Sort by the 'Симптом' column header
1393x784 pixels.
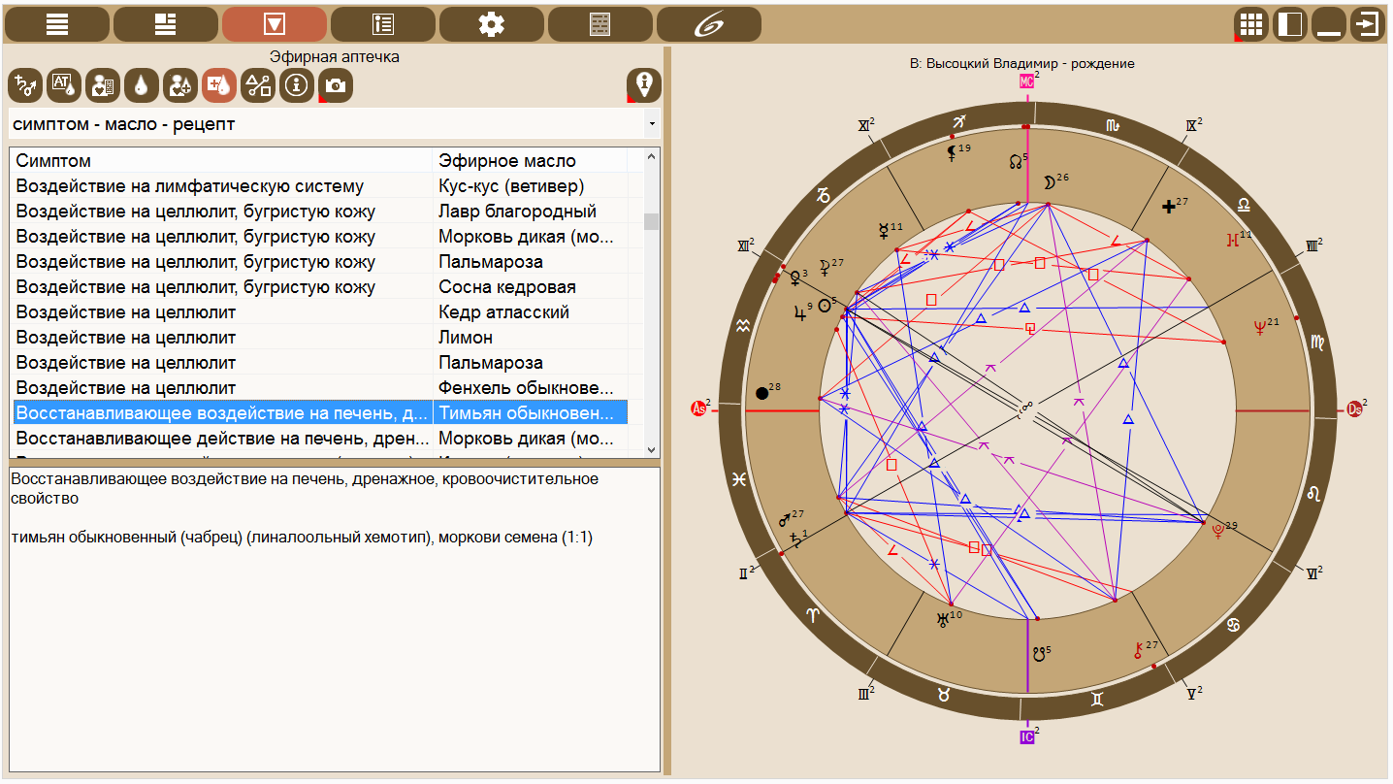221,160
